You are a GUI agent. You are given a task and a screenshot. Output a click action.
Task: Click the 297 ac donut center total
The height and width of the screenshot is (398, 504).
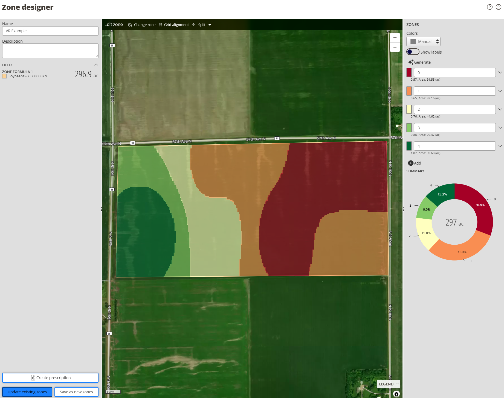454,223
